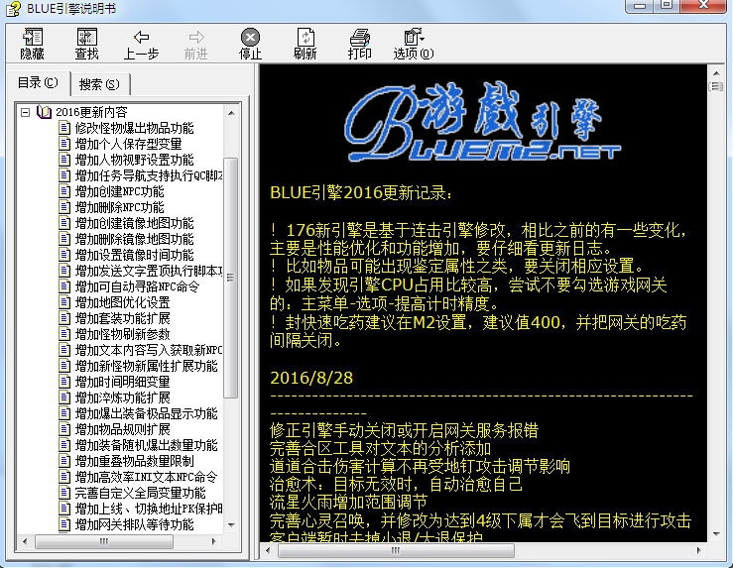Click open-book icon of 2016更新内容
The image size is (733, 568).
click(x=44, y=112)
